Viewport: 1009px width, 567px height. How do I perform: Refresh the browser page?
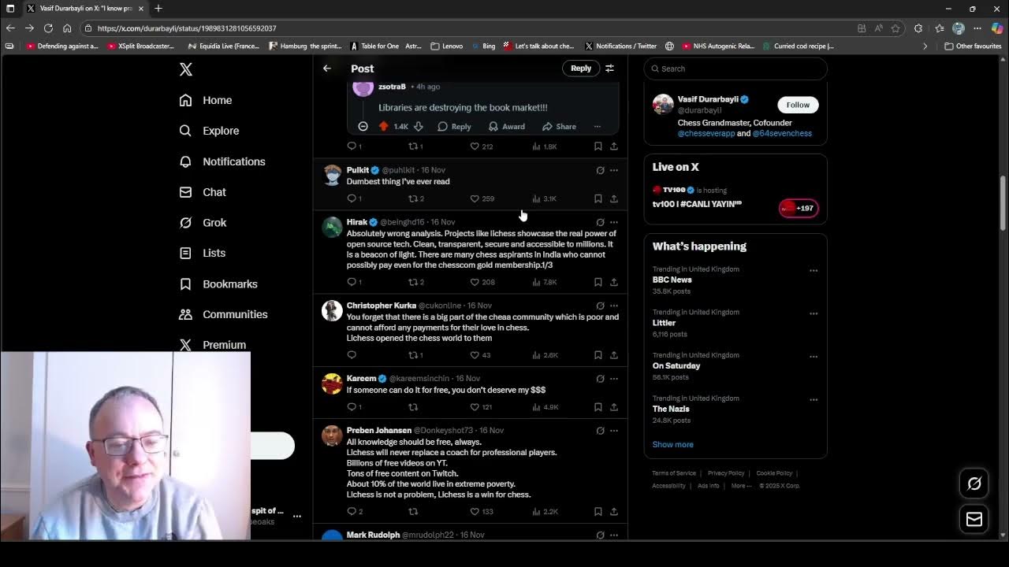pyautogui.click(x=48, y=28)
